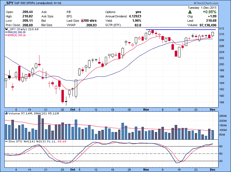The height and width of the screenshot is (172, 231).
Task: Click the stochastic %D value 88.68
Action: pyautogui.click(x=62, y=141)
